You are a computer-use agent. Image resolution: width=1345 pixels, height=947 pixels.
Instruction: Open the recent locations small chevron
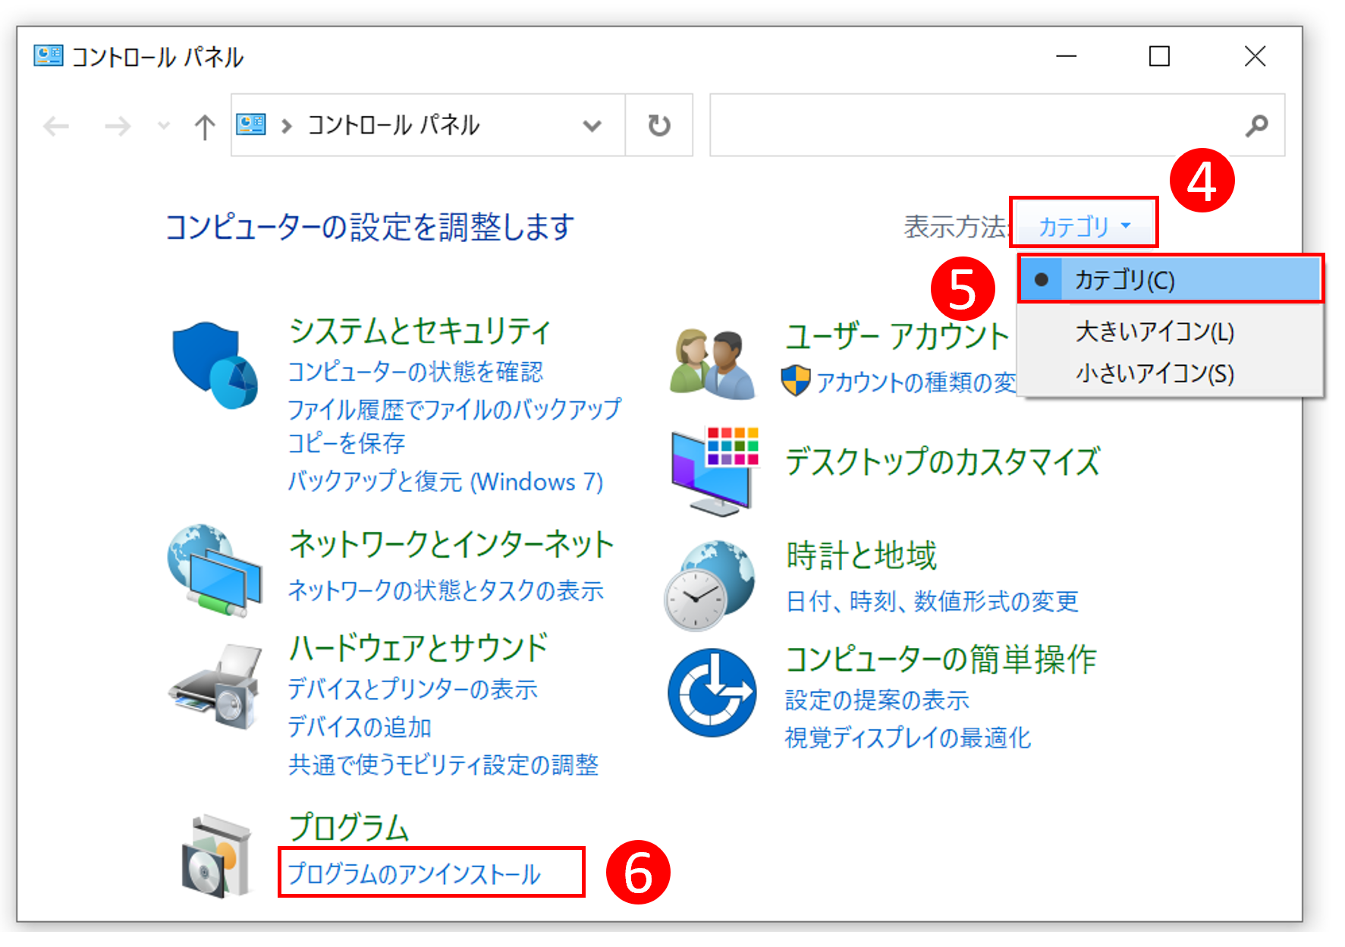click(x=163, y=126)
